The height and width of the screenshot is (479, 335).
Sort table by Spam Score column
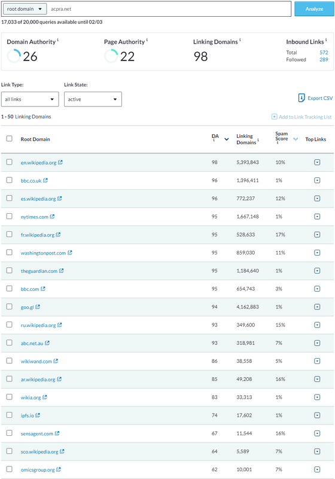tap(296, 140)
